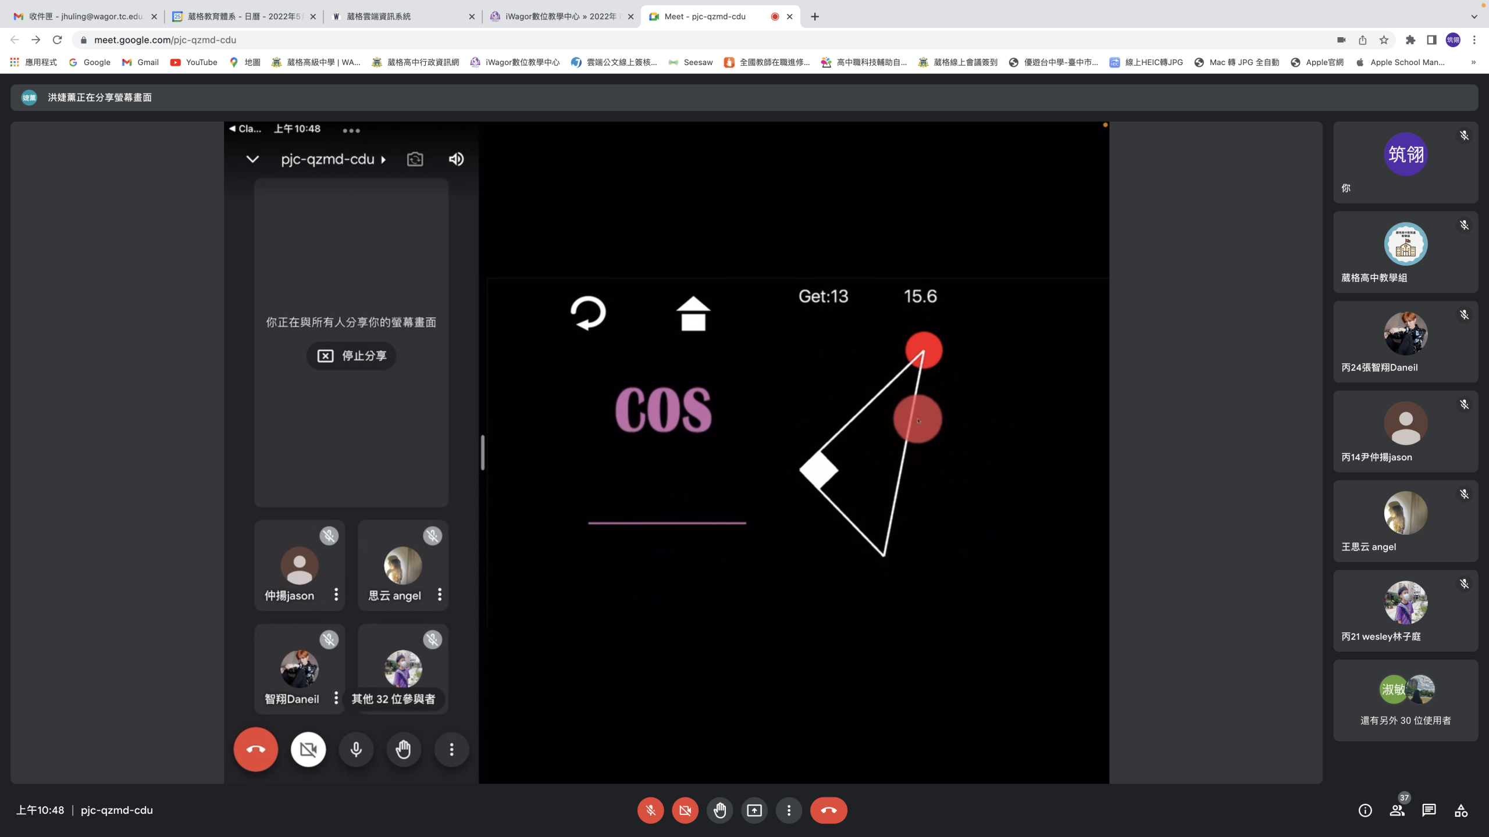Open more options three-dot menu in Meet toolbar
1489x837 pixels.
[789, 810]
